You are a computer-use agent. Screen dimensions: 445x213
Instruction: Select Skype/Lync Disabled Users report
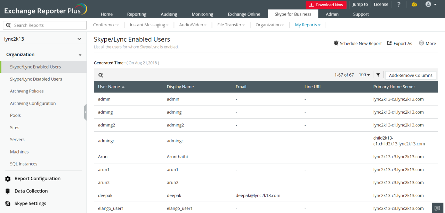[x=36, y=79]
